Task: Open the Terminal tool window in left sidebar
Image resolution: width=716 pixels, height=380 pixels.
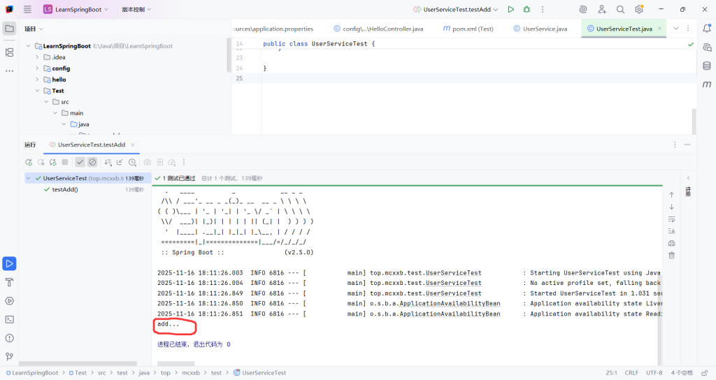Action: coord(10,319)
